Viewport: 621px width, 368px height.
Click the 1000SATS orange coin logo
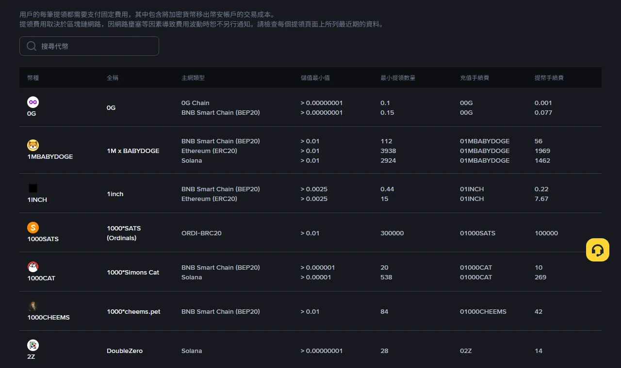point(33,228)
